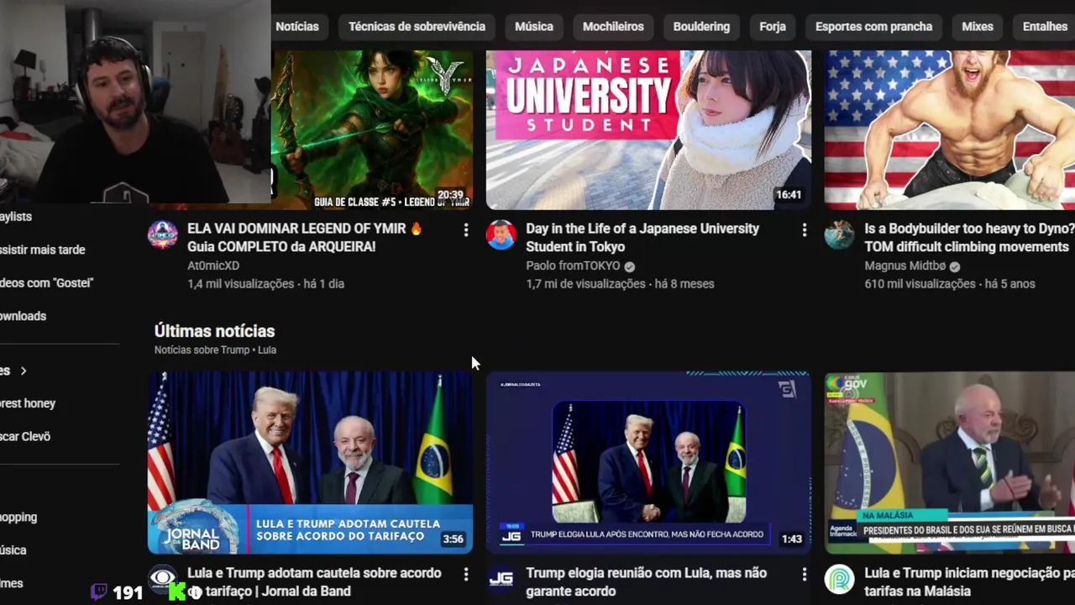Open the Magnus Midtbø channel avatar
Image resolution: width=1075 pixels, height=605 pixels.
click(839, 235)
